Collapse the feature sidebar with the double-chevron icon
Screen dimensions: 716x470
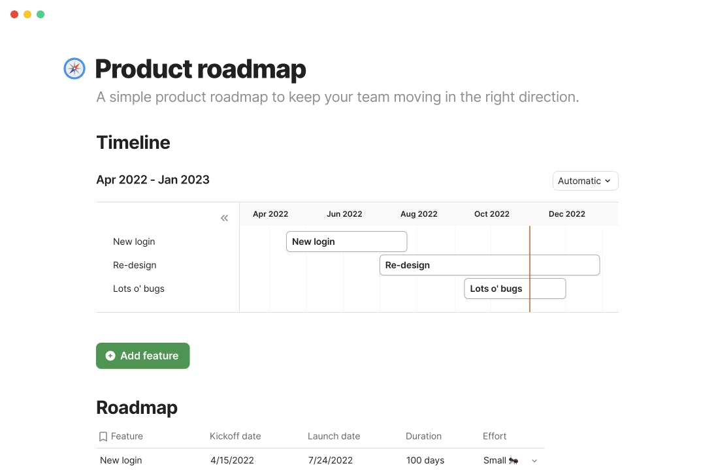(x=224, y=217)
